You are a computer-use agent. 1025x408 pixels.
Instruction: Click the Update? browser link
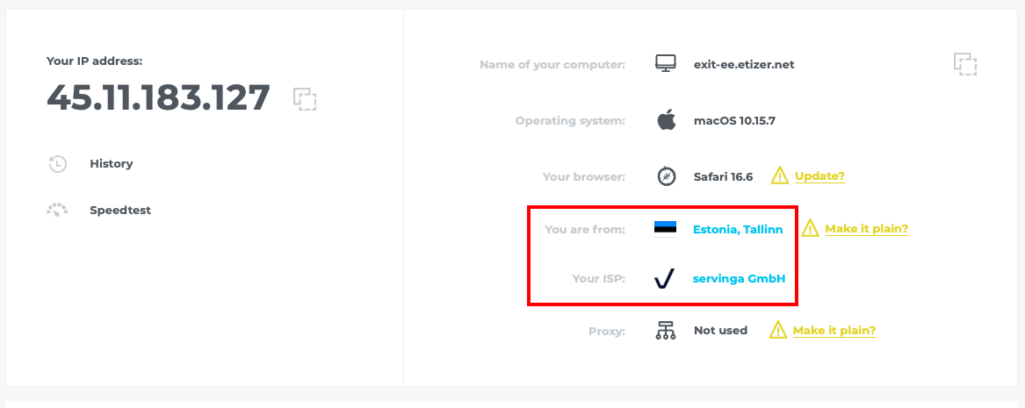tap(819, 176)
